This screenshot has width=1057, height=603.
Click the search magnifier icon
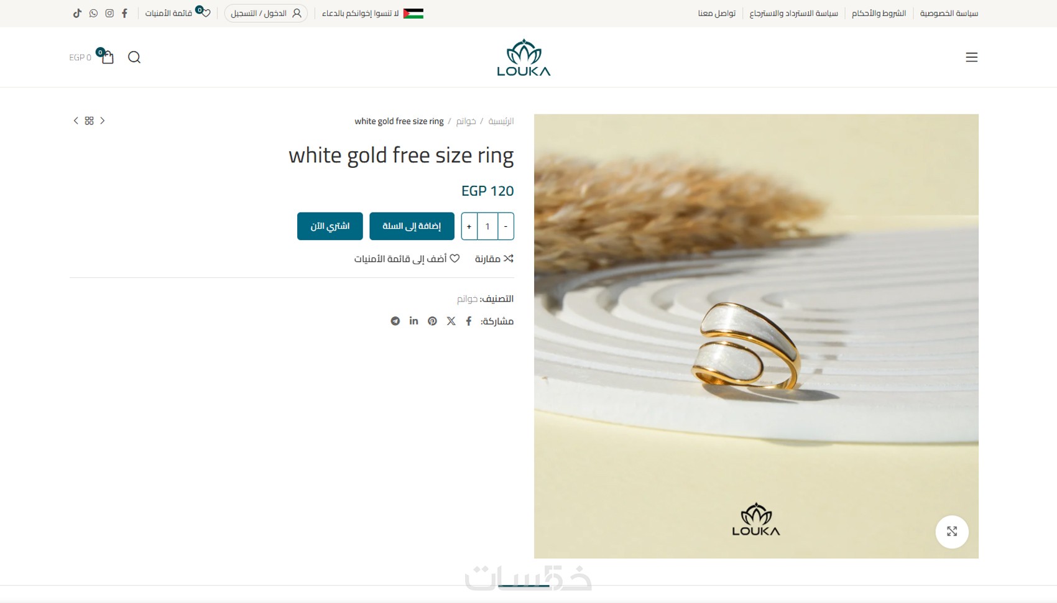coord(134,57)
